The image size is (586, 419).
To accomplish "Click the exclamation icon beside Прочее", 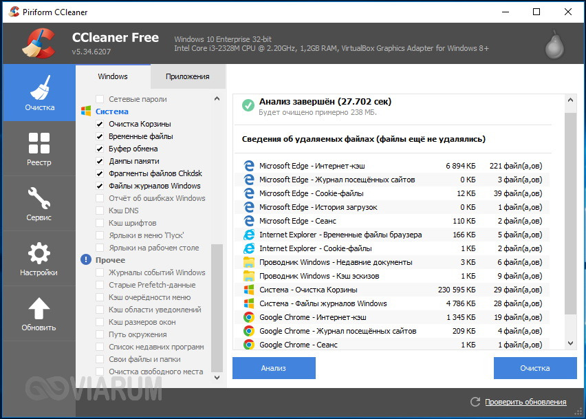I will click(86, 259).
